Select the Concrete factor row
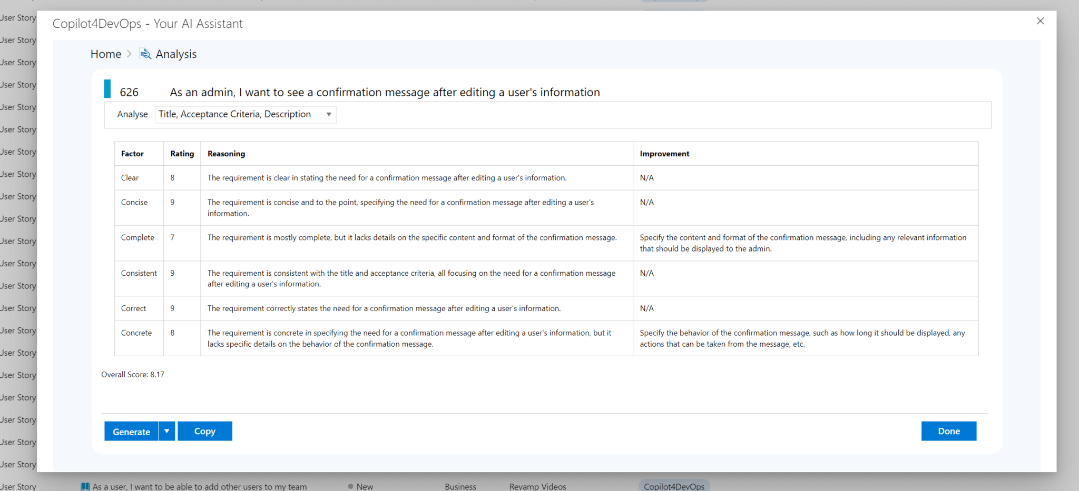This screenshot has width=1079, height=491. tap(136, 333)
